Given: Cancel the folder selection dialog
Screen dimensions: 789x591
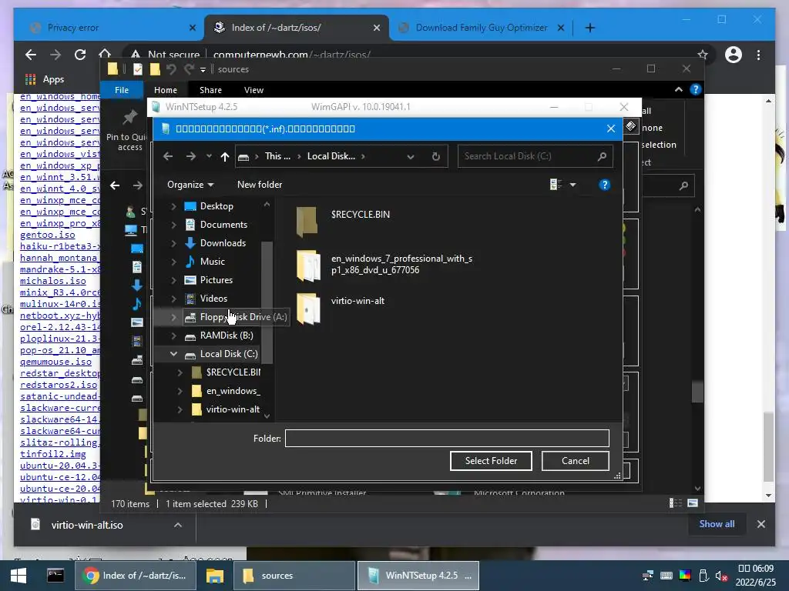Looking at the screenshot, I should (575, 461).
